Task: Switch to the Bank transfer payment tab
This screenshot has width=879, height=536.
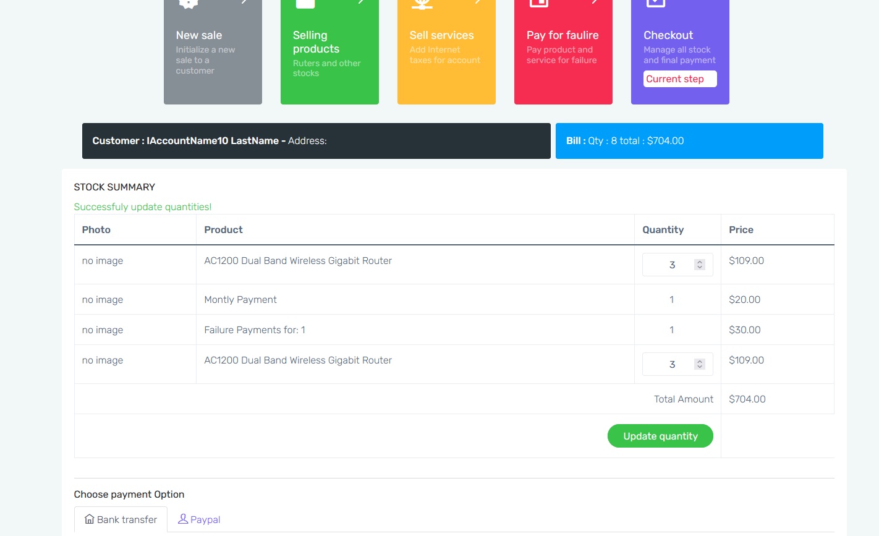Action: pyautogui.click(x=121, y=519)
